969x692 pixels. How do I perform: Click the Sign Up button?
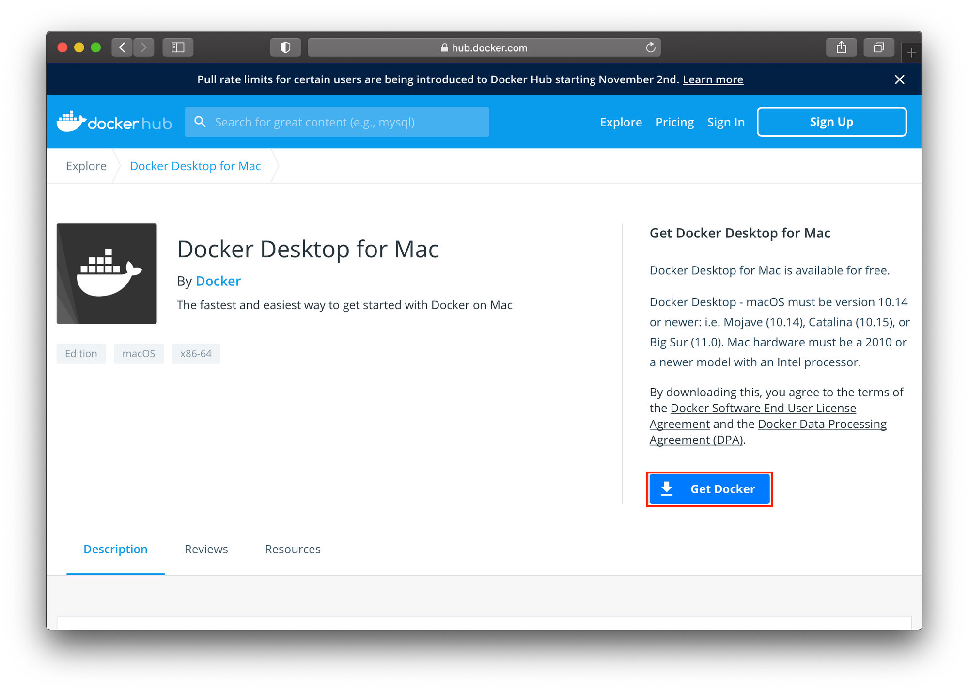(x=831, y=122)
